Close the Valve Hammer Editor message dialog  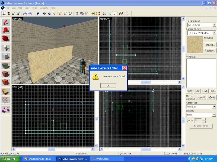click(x=125, y=68)
